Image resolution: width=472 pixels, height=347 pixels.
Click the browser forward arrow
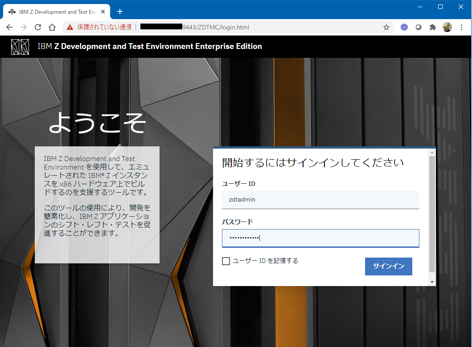(24, 27)
